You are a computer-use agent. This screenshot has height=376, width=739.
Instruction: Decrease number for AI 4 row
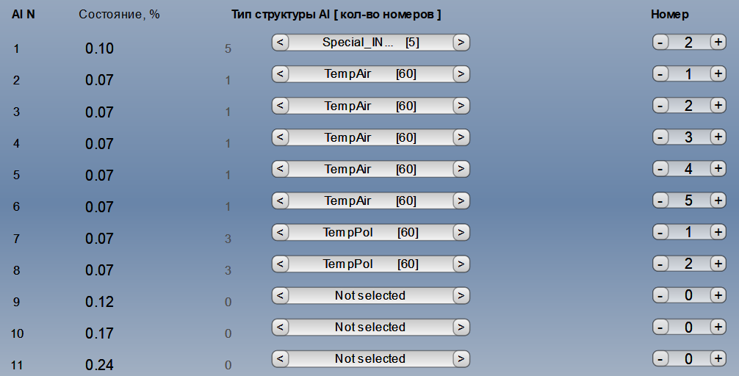[x=660, y=137]
